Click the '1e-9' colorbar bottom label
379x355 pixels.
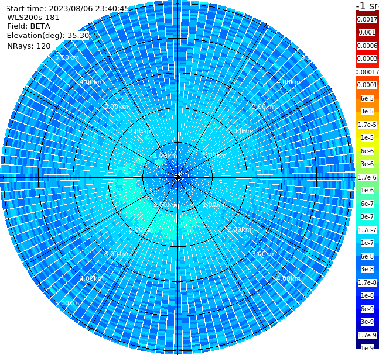coord(367,348)
